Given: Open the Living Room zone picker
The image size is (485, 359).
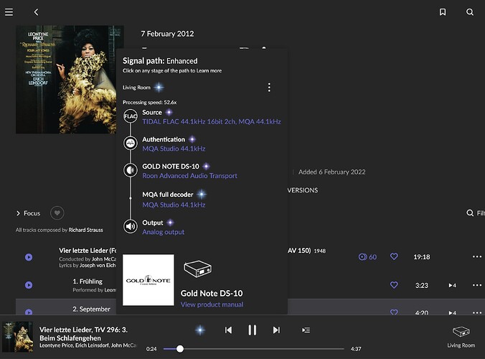Looking at the screenshot, I should pyautogui.click(x=461, y=337).
